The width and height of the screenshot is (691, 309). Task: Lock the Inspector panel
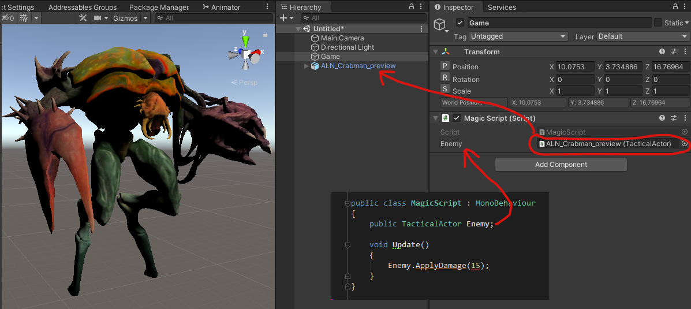pyautogui.click(x=674, y=7)
